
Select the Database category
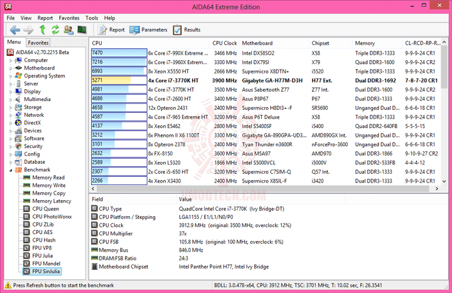click(x=35, y=162)
